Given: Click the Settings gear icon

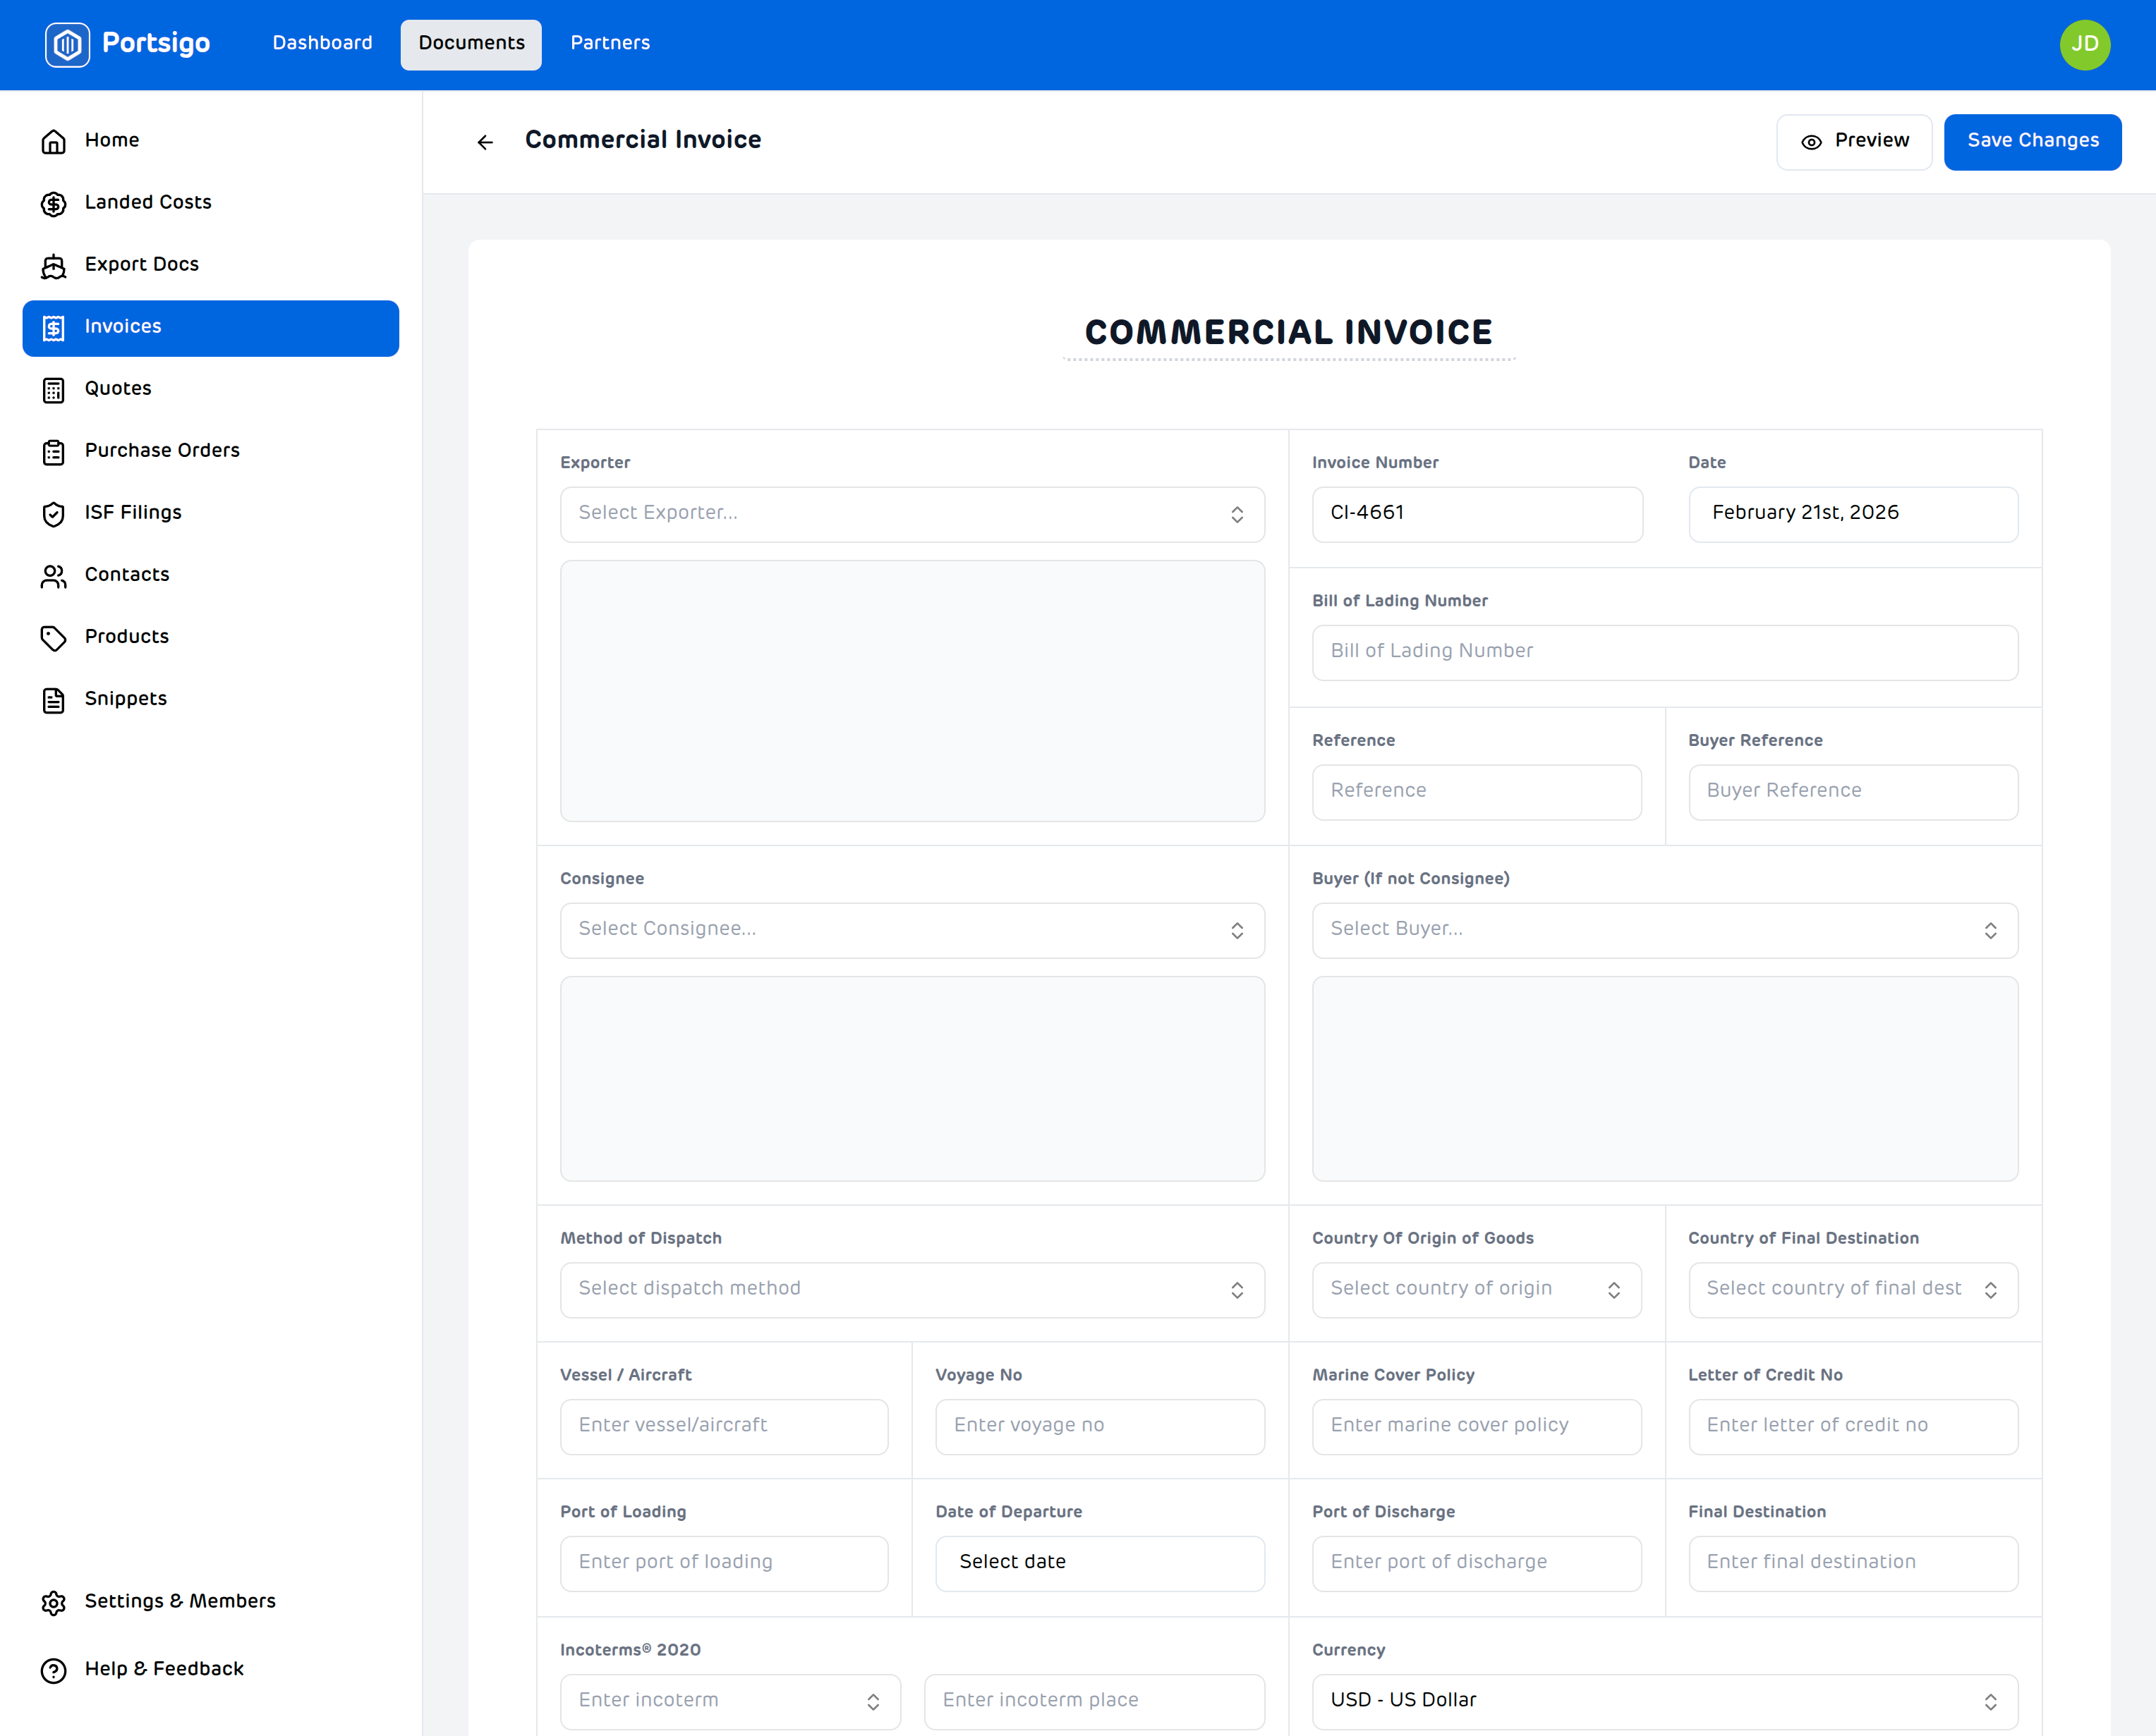Looking at the screenshot, I should [x=54, y=1602].
